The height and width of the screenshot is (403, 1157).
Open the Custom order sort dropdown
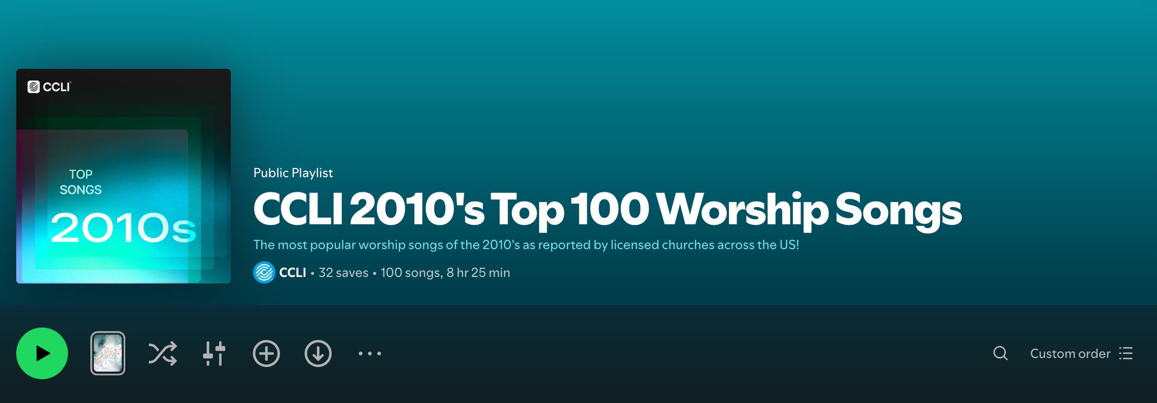tap(1081, 353)
